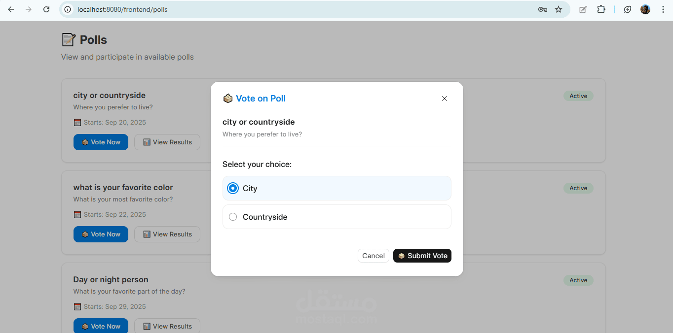The width and height of the screenshot is (673, 333).
Task: Click Vote Now for Day or night person
Action: coord(101,326)
